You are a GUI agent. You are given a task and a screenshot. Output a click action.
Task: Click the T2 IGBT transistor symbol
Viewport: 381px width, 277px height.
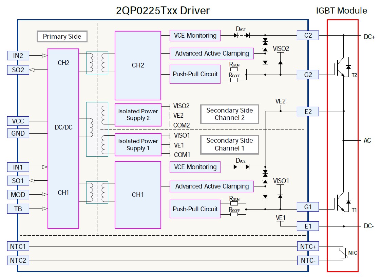(341, 68)
